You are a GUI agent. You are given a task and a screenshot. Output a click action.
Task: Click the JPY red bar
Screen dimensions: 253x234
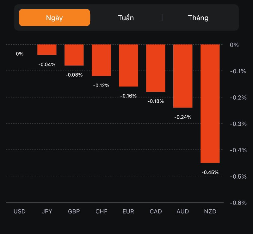click(47, 50)
